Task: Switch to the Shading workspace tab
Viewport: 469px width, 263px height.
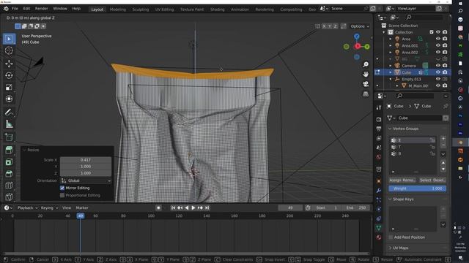Action: click(217, 9)
